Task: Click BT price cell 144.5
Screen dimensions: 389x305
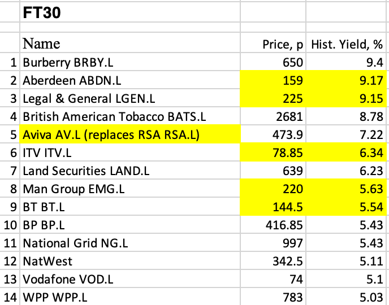Action: (273, 207)
